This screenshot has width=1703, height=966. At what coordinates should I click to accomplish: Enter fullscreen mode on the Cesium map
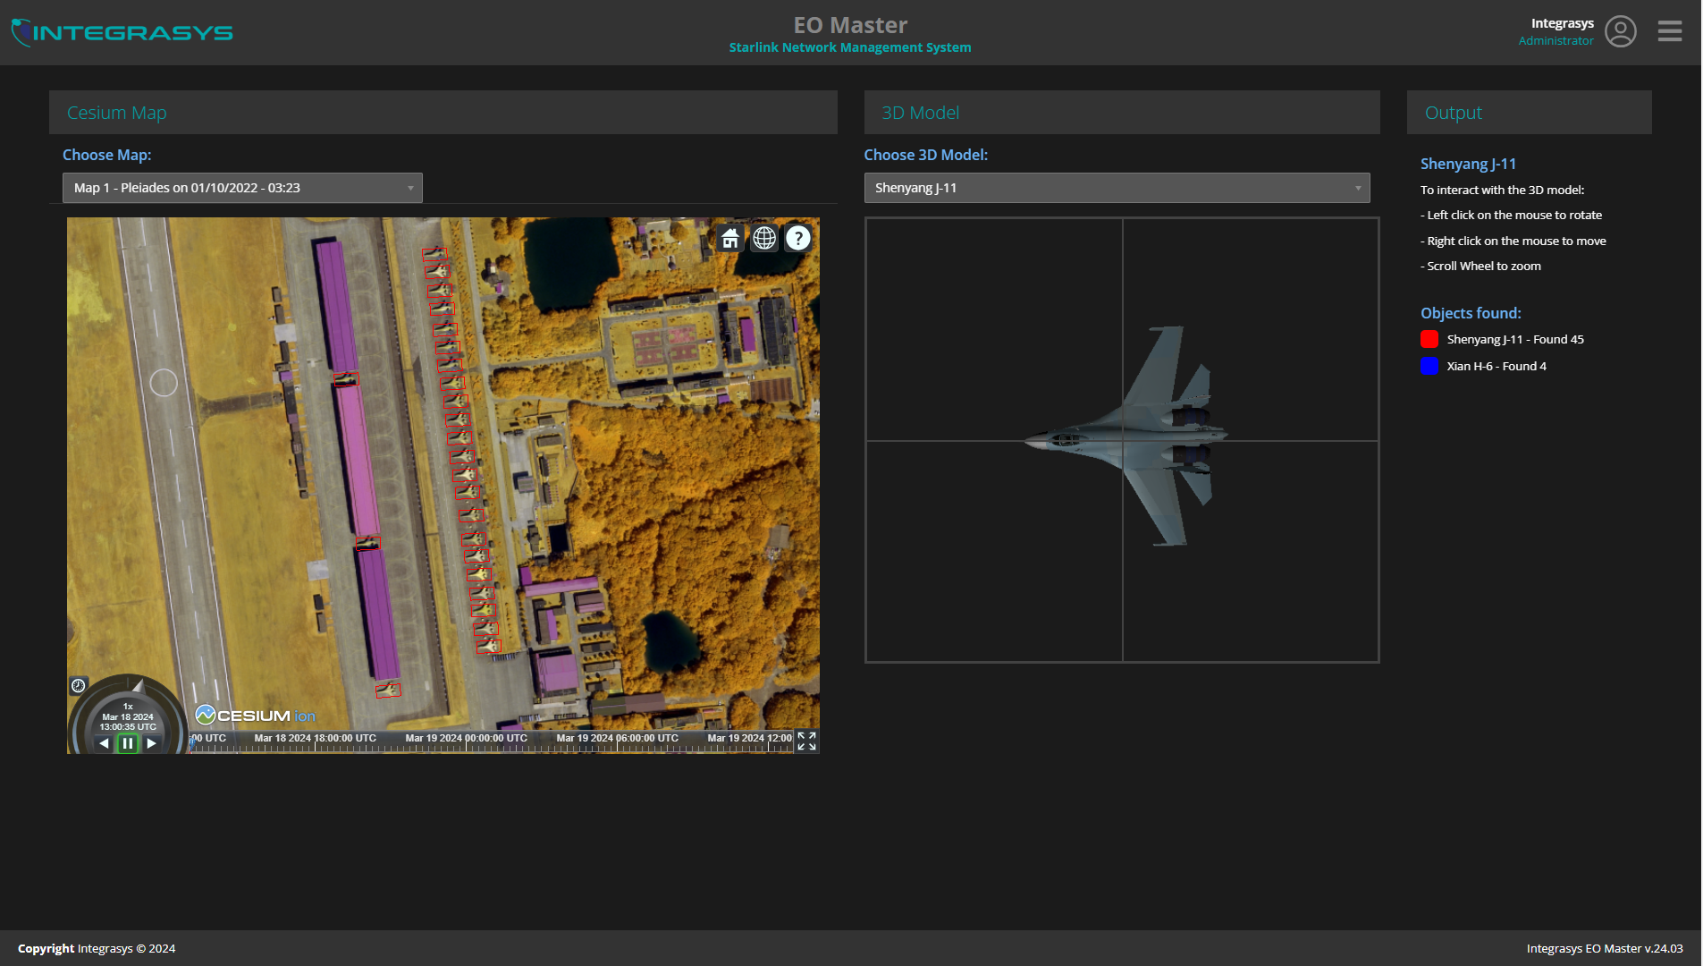(807, 742)
